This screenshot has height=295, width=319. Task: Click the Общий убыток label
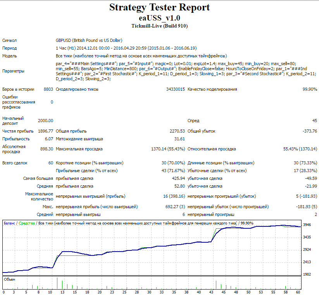coord(201,131)
